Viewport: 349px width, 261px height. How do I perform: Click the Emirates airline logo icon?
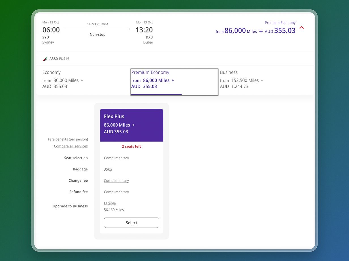click(45, 59)
